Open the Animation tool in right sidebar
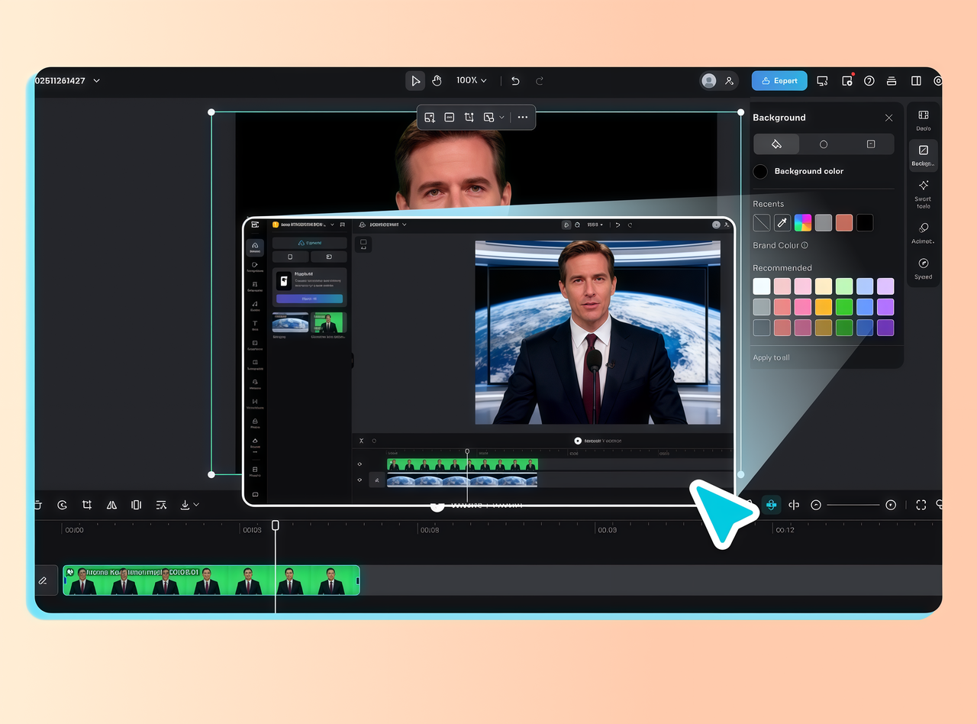Viewport: 977px width, 724px height. (924, 233)
